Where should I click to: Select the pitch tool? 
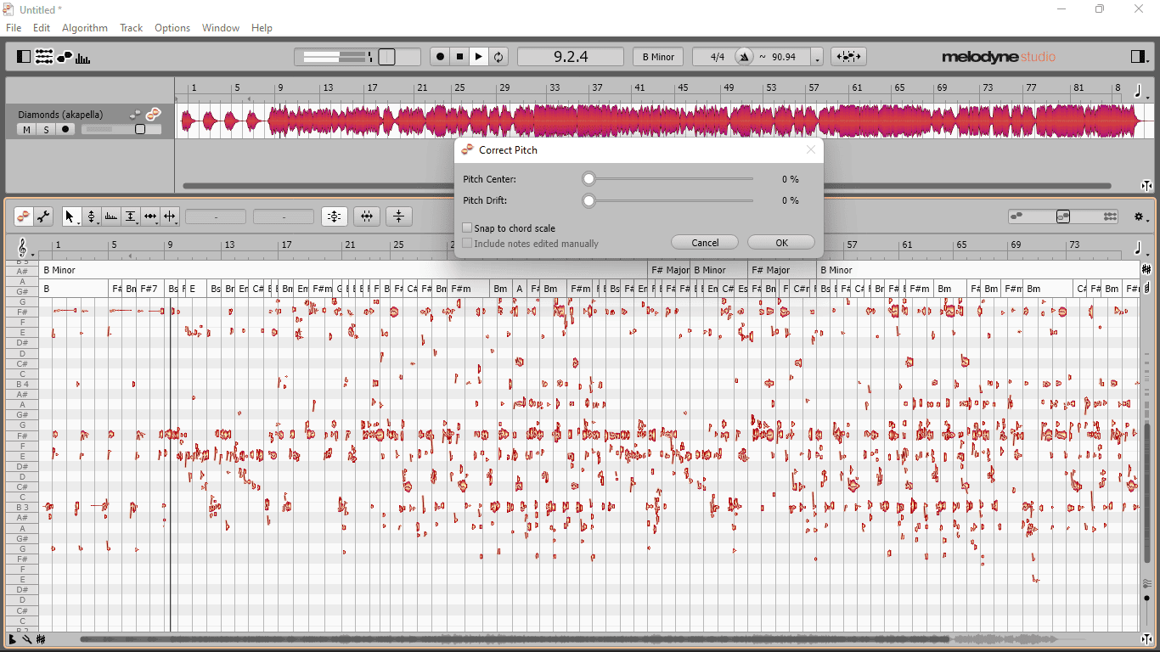pos(92,217)
